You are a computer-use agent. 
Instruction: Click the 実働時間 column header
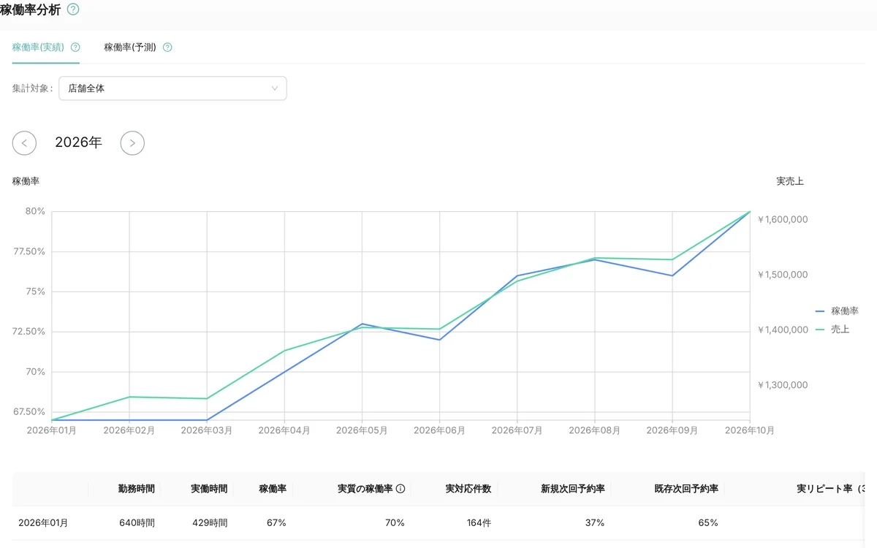(209, 489)
